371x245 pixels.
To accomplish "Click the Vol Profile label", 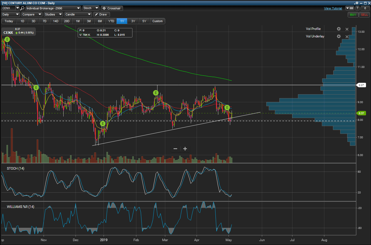I will tap(313, 29).
